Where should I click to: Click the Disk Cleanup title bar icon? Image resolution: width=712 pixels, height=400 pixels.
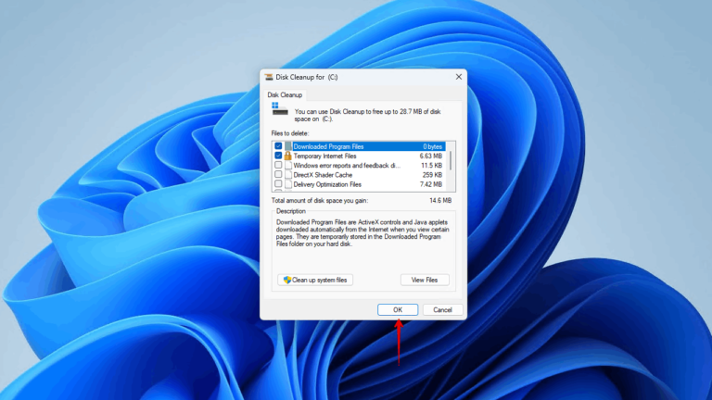pyautogui.click(x=269, y=78)
